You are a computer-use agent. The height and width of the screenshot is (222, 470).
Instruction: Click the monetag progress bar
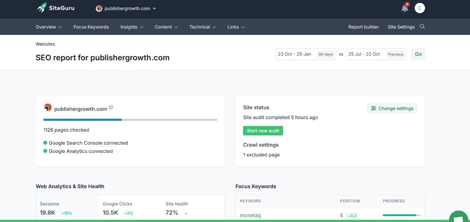[402, 215]
